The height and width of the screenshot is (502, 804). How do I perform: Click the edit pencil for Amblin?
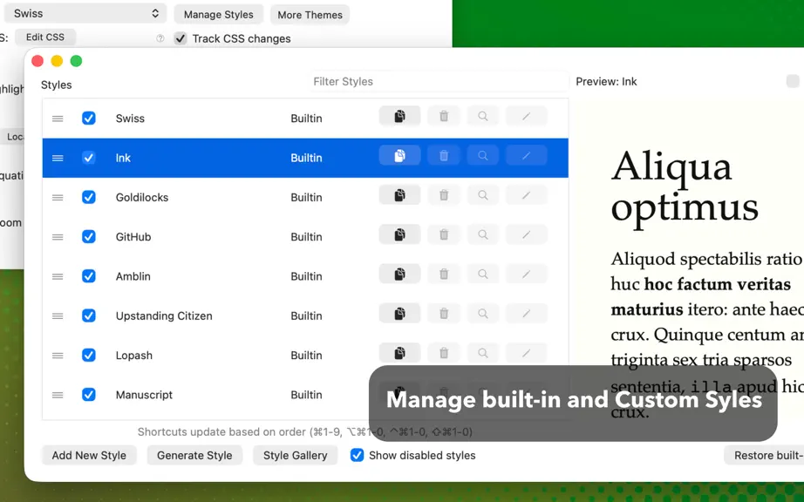tap(526, 274)
